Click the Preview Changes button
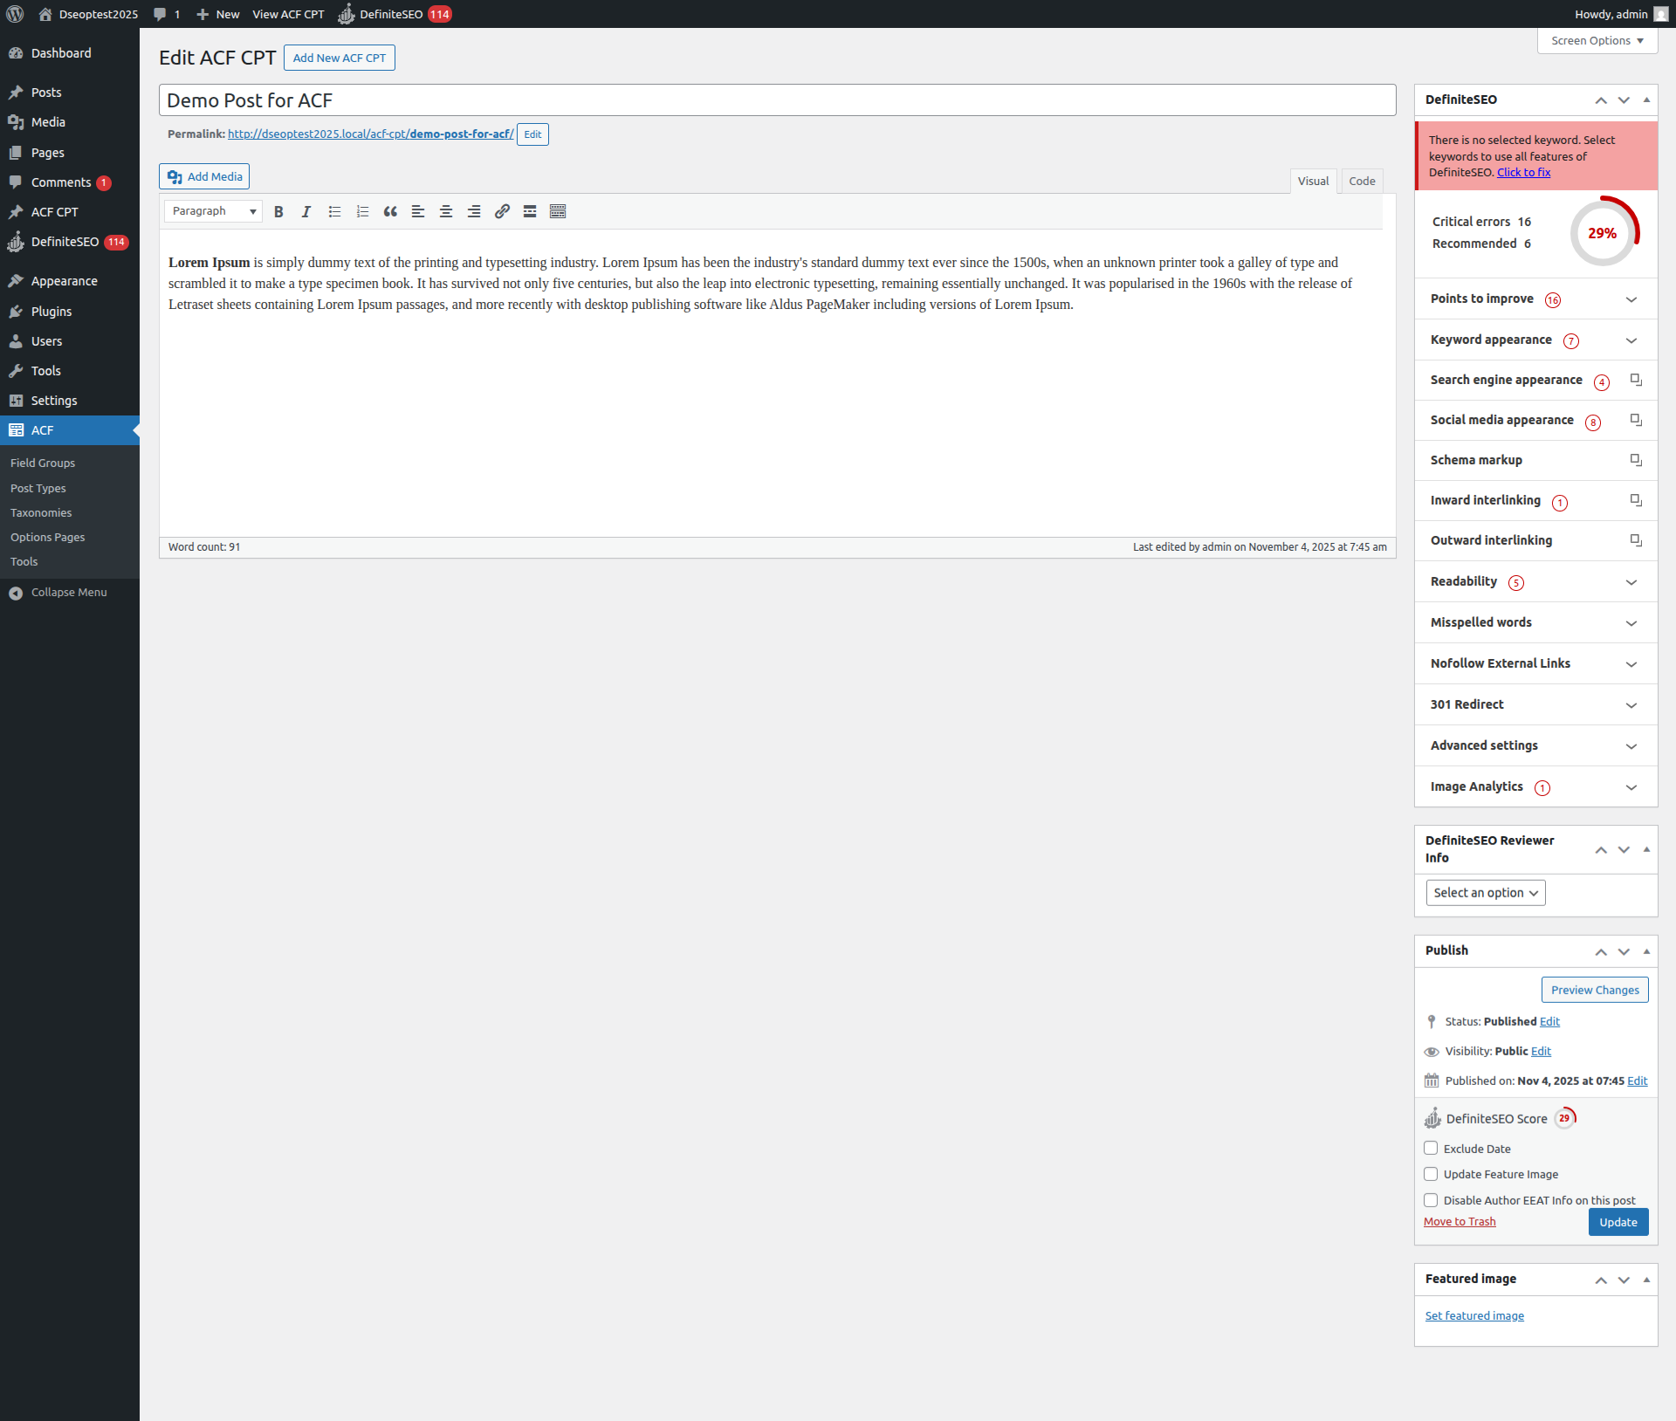This screenshot has width=1676, height=1421. click(1594, 990)
